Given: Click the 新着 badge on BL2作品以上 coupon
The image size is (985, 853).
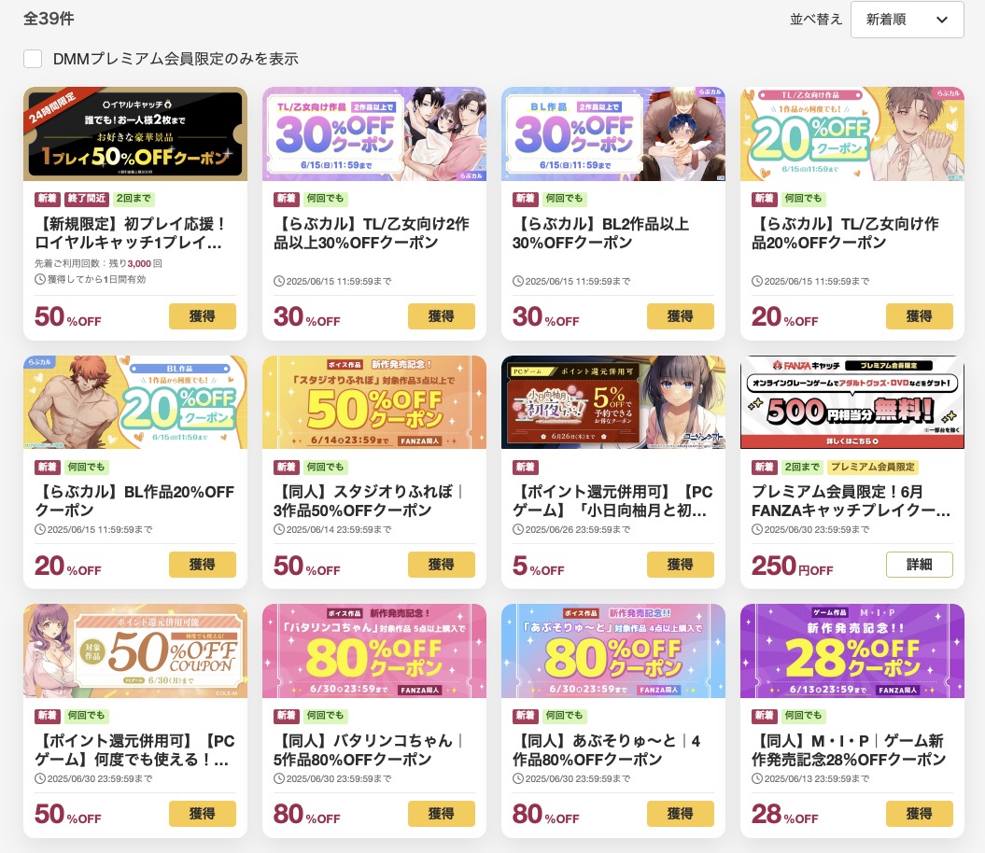Looking at the screenshot, I should click(x=525, y=199).
